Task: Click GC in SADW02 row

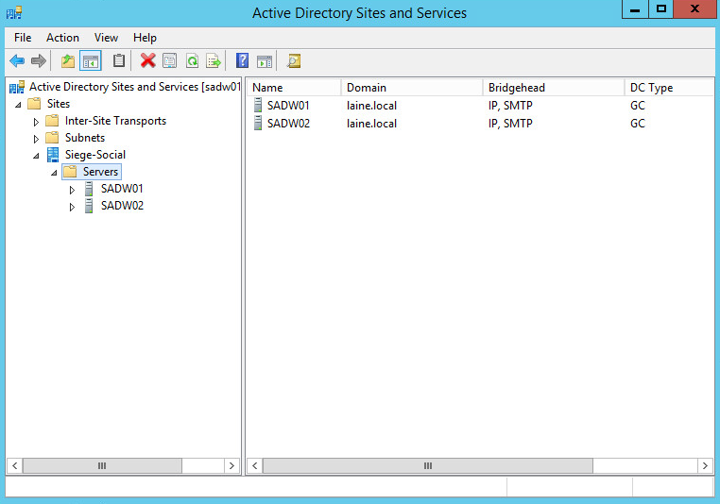Action: tap(638, 124)
